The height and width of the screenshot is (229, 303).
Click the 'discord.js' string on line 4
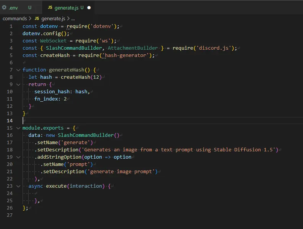coord(214,48)
